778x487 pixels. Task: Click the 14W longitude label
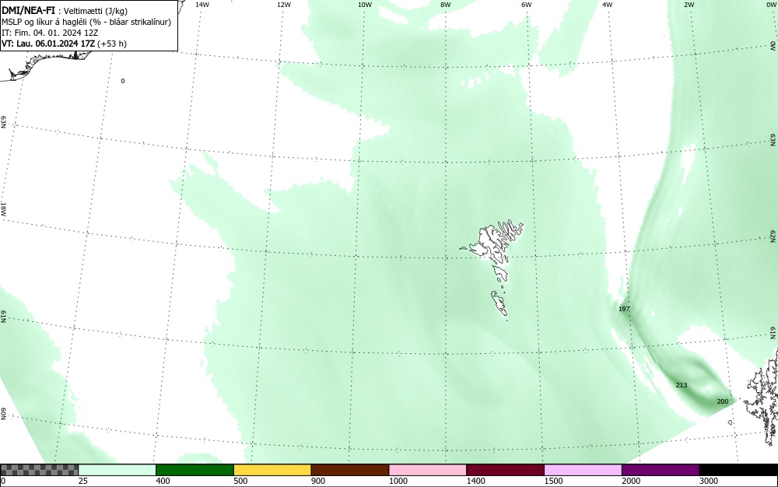coord(202,5)
